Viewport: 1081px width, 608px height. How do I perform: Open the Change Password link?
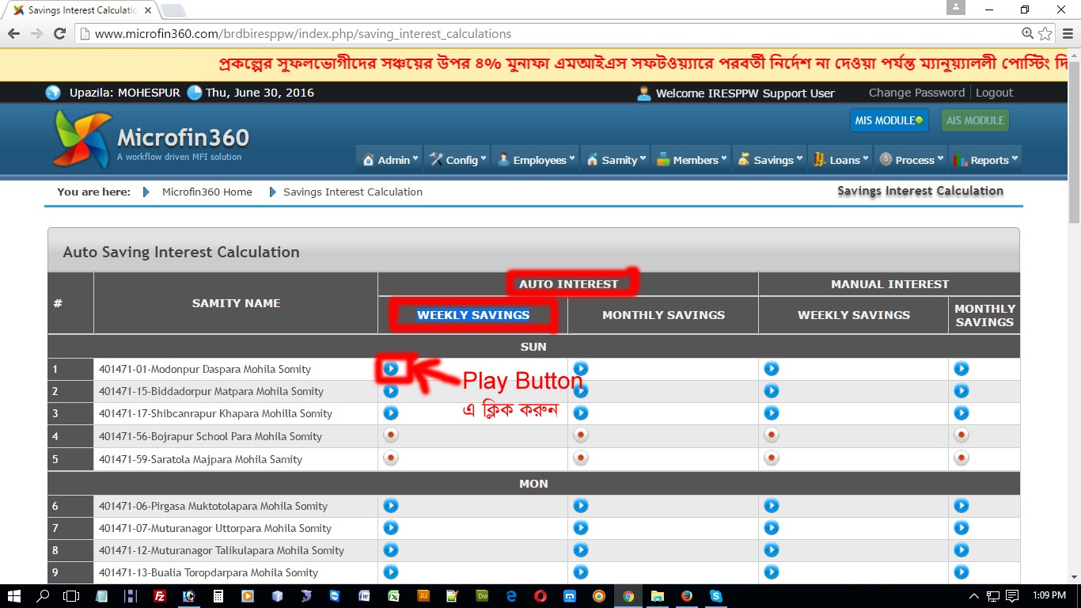click(x=916, y=93)
